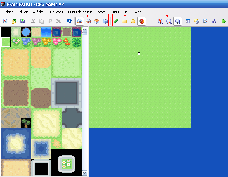Viewport: 228px width, 177px height.
Task: Select the red-orange flowers tile
Action: click(67, 42)
